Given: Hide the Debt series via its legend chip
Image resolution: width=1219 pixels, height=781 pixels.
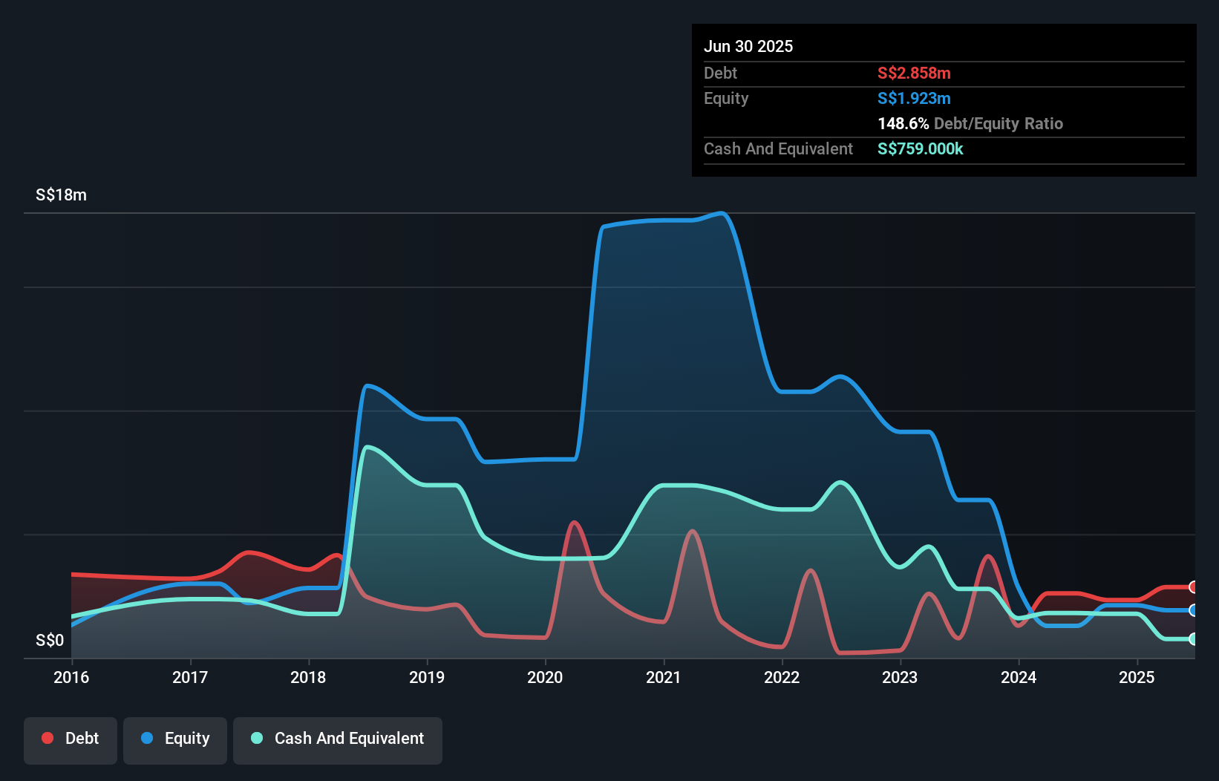Looking at the screenshot, I should click(x=71, y=738).
